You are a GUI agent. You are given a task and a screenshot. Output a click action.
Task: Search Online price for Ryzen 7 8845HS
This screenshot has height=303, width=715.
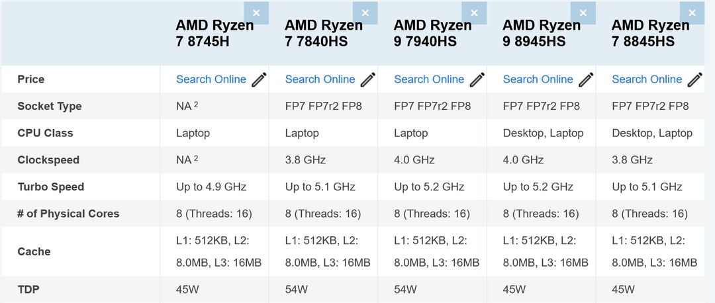647,79
